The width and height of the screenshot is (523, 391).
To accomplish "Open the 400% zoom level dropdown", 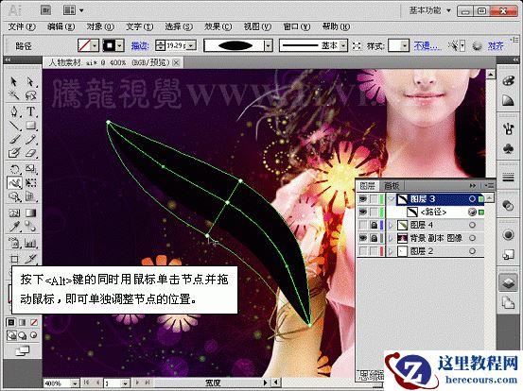I will point(75,383).
